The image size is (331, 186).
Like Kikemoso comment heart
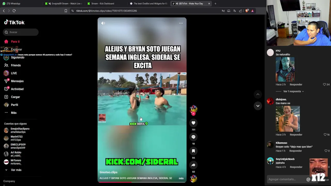coord(326,151)
